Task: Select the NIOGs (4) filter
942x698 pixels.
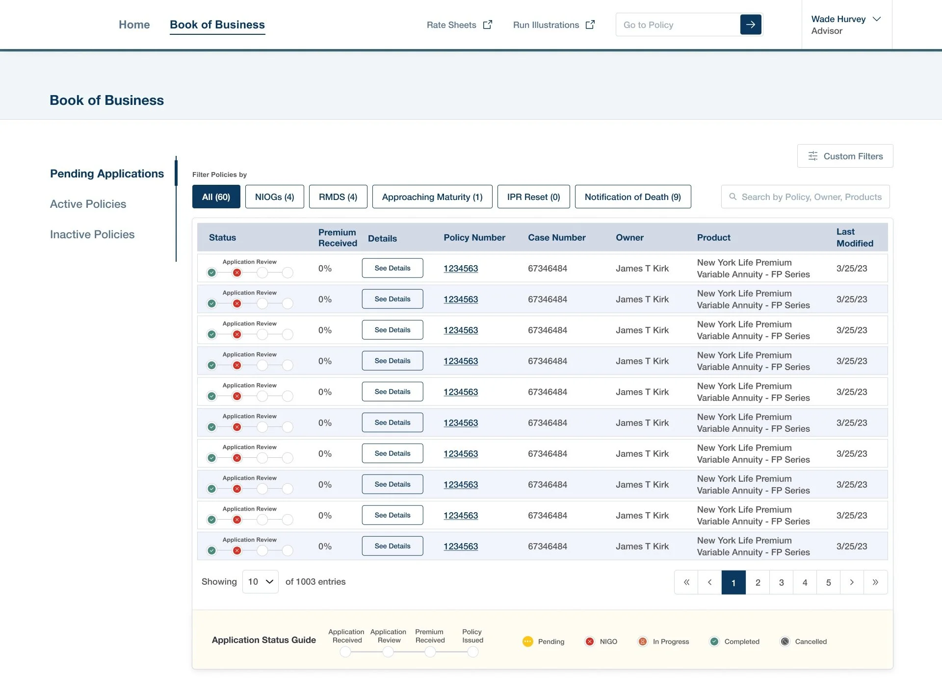Action: [274, 197]
